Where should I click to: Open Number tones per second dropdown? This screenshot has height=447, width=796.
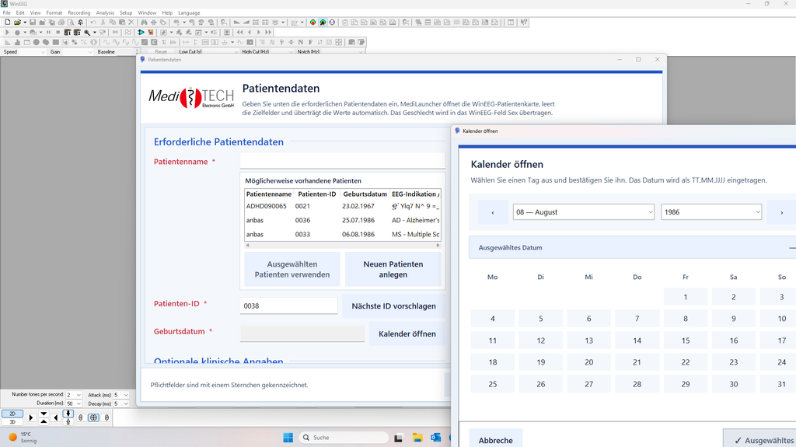click(x=74, y=395)
